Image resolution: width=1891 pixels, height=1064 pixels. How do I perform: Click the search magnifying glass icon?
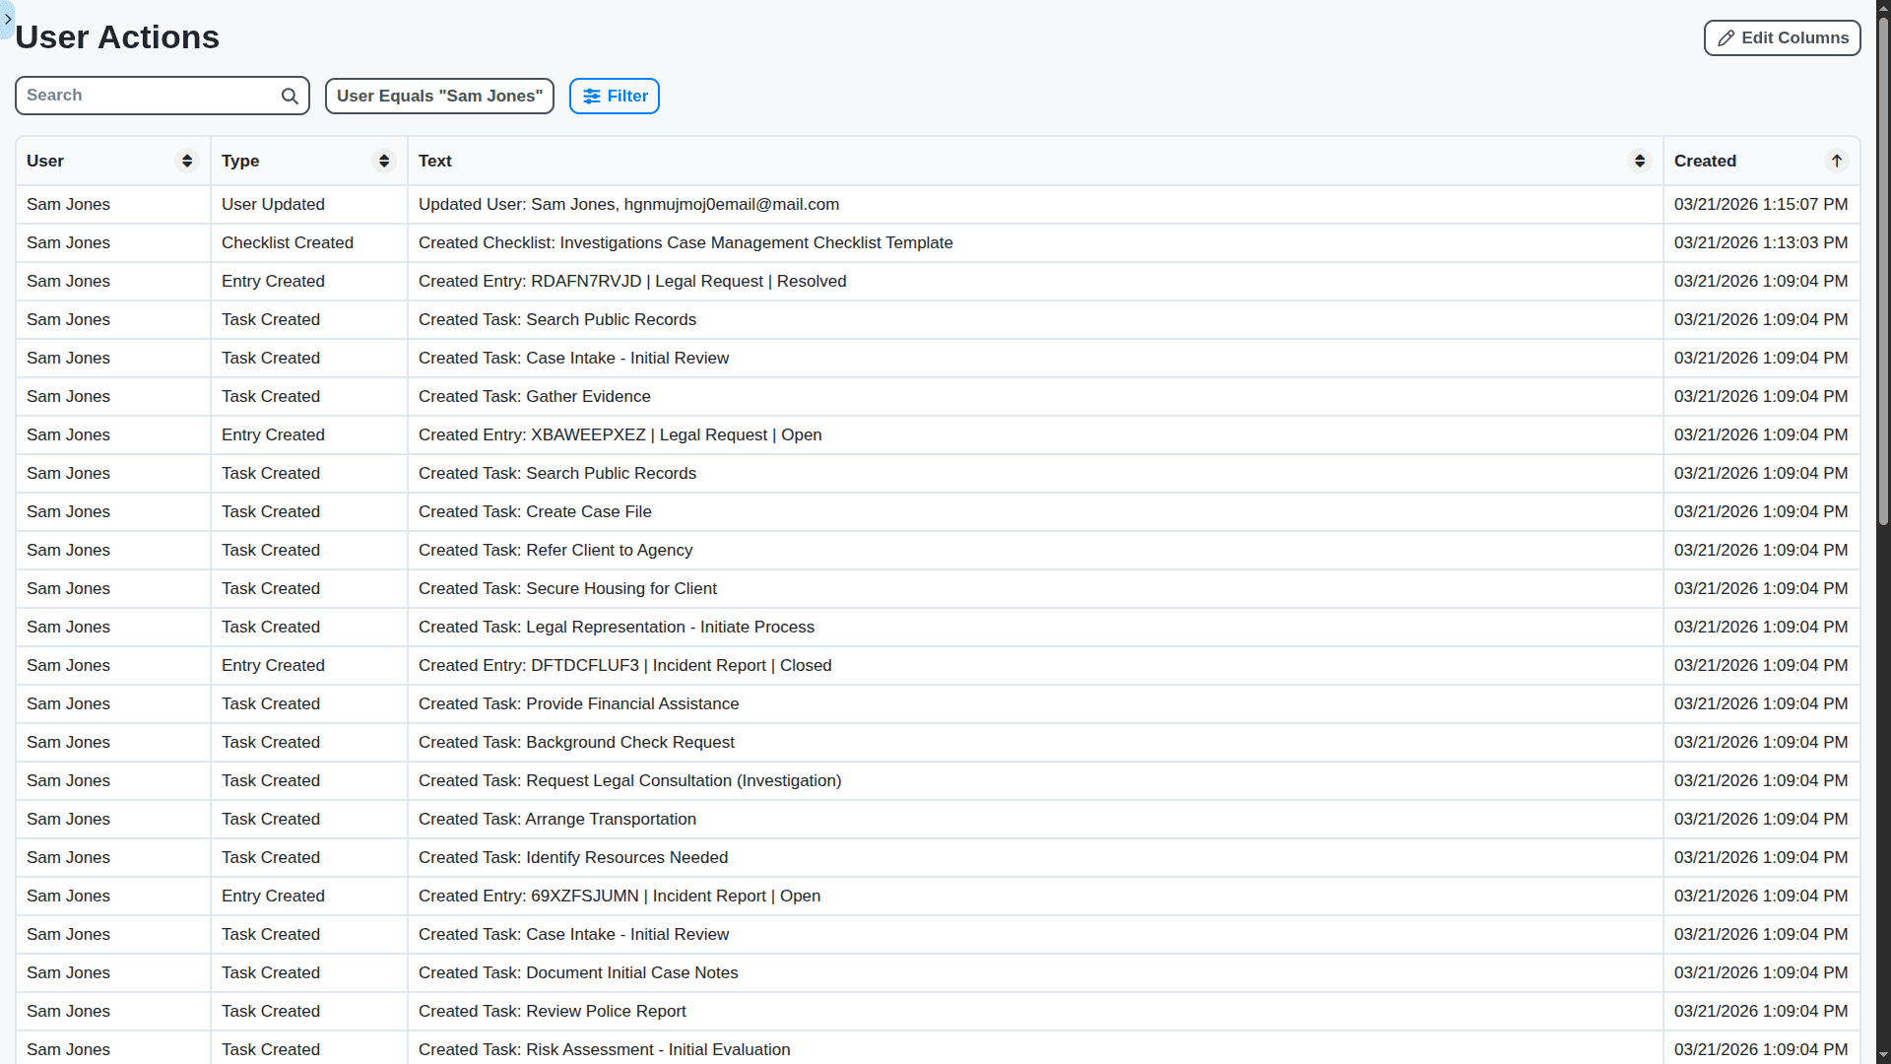(289, 96)
